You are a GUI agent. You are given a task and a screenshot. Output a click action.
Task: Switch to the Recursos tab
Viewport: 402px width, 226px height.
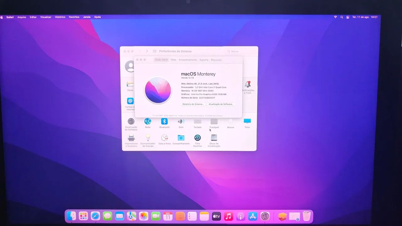point(216,60)
